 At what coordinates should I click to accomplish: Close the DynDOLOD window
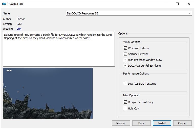189,4
